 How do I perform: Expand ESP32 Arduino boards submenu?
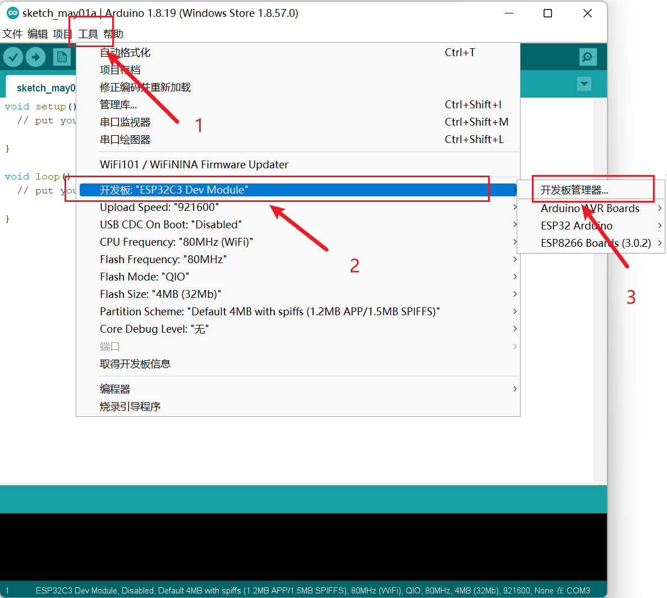point(591,226)
